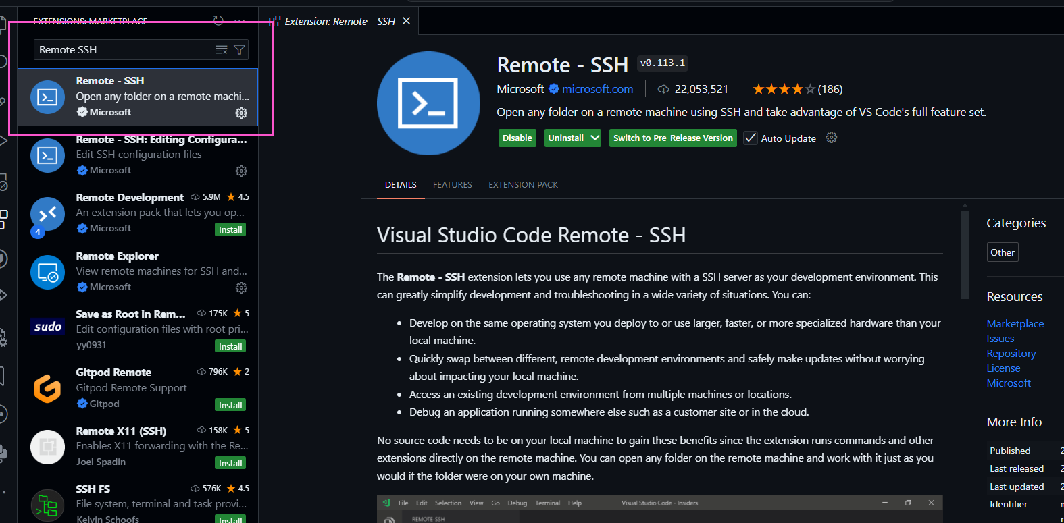Open the settings gear beside Auto Update
Image resolution: width=1064 pixels, height=523 pixels.
click(x=832, y=138)
